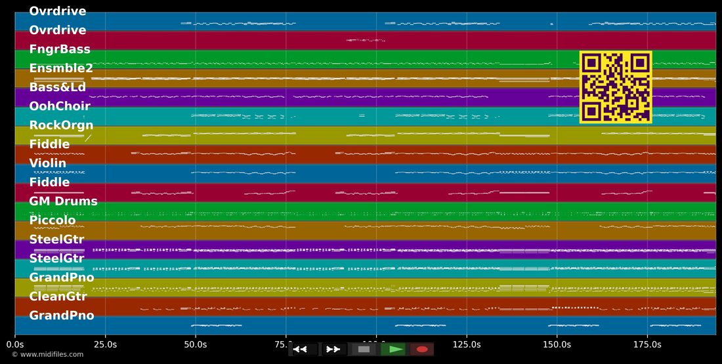Click the 50.0s time axis label
This screenshot has width=722, height=364.
coord(196,345)
